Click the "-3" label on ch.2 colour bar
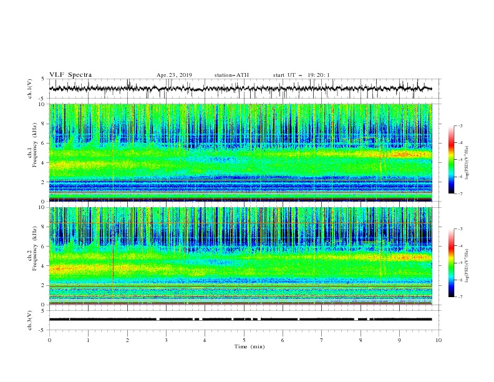This screenshot has height=382, width=494. coord(460,229)
